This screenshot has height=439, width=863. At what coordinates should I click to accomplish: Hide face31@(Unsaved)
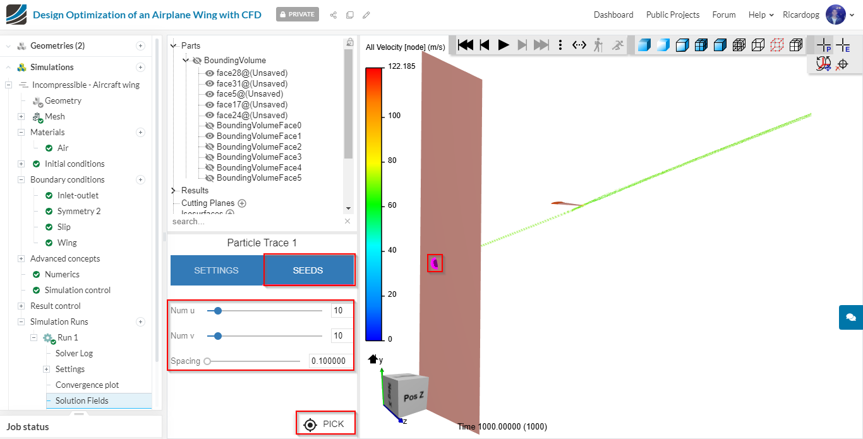(x=210, y=83)
